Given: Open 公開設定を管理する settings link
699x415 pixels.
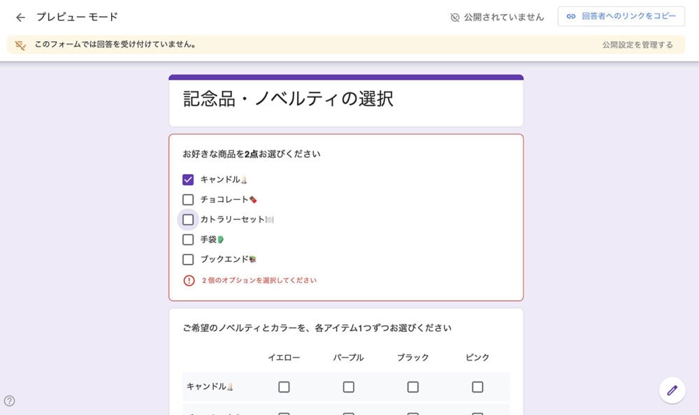Looking at the screenshot, I should click(x=637, y=44).
